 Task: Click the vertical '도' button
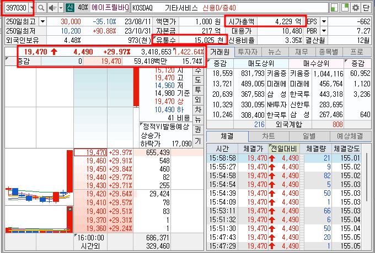[x=198, y=80]
